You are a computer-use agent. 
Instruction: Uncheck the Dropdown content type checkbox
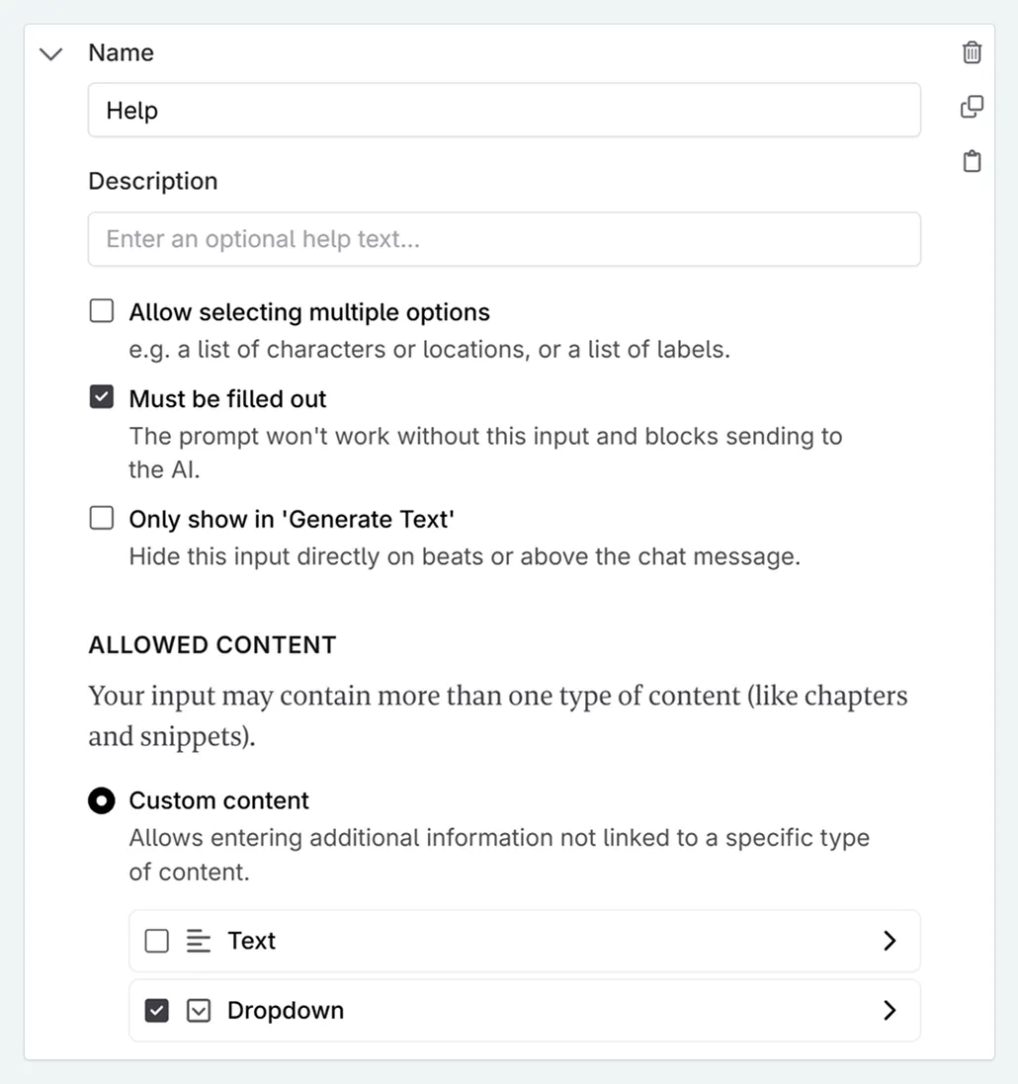[157, 1010]
